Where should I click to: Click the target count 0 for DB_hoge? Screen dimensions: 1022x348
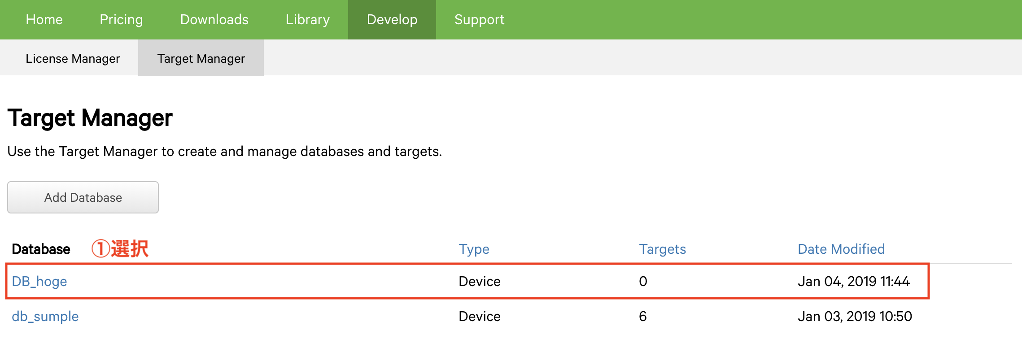click(642, 281)
